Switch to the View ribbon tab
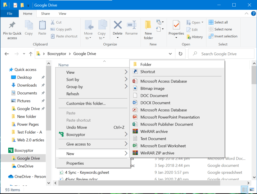The image size is (257, 194). pyautogui.click(x=62, y=14)
